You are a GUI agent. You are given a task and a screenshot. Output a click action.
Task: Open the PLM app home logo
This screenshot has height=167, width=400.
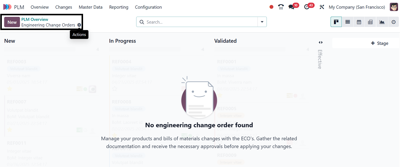(x=8, y=7)
